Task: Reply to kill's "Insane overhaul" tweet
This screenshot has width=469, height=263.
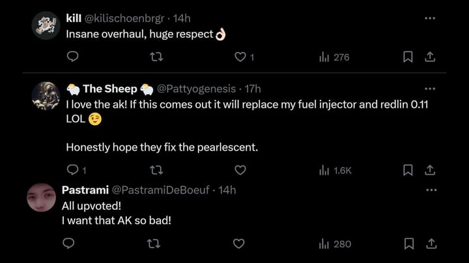Action: (72, 57)
